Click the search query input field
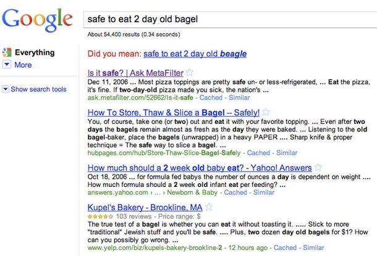The image size is (377, 256). [230, 19]
